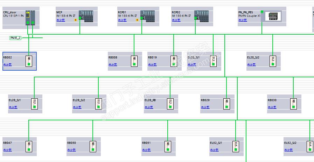Click the error indicator on RCP01
The width and height of the screenshot is (314, 162).
point(137,20)
